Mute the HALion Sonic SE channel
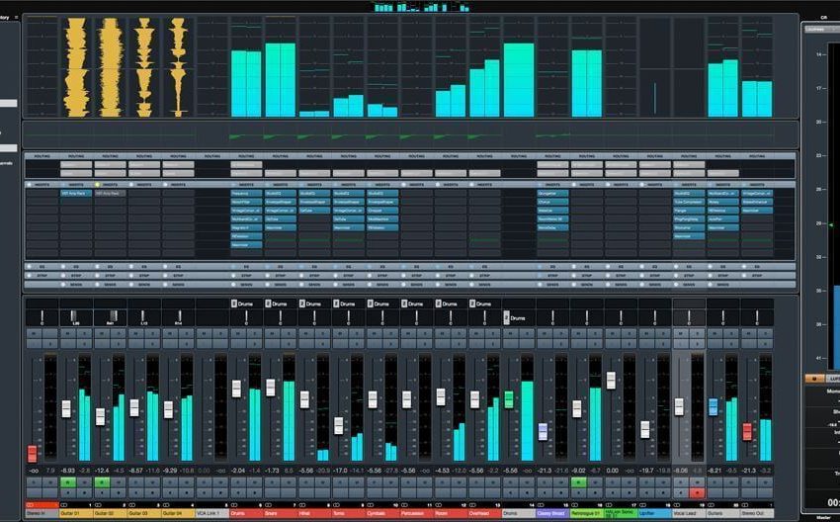Screen dimensions: 840x522 pos(612,333)
